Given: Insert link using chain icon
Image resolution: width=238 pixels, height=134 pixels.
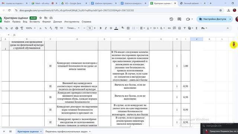Looking at the screenshot, I should click(x=169, y=28).
